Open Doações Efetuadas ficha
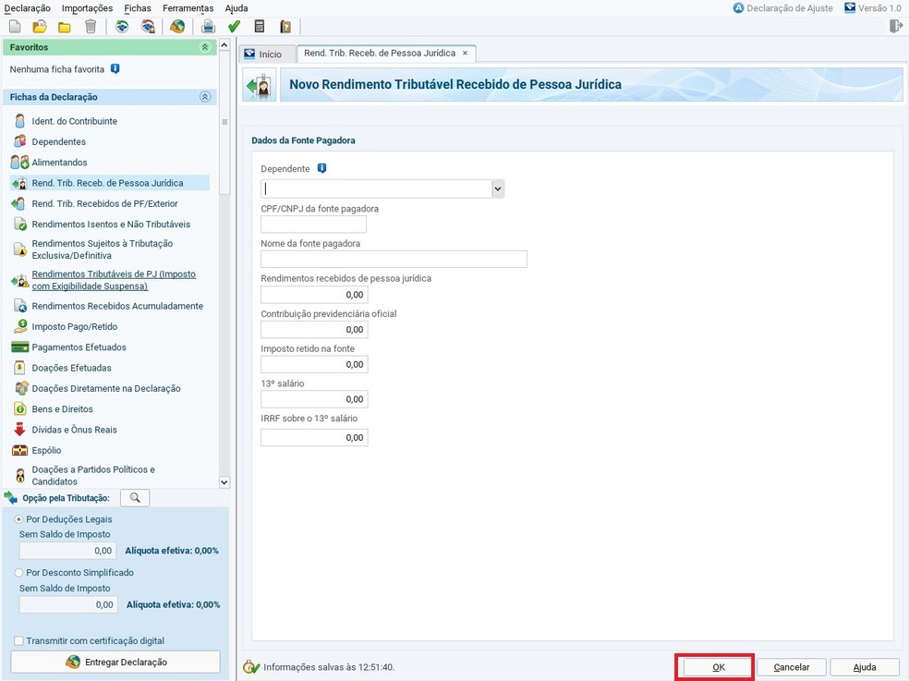909x681 pixels. pyautogui.click(x=71, y=368)
